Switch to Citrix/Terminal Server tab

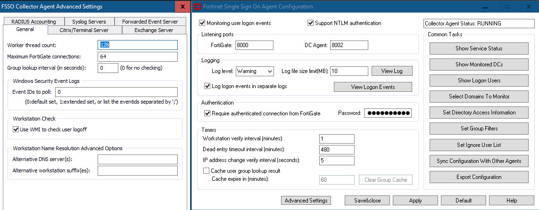[x=84, y=30]
